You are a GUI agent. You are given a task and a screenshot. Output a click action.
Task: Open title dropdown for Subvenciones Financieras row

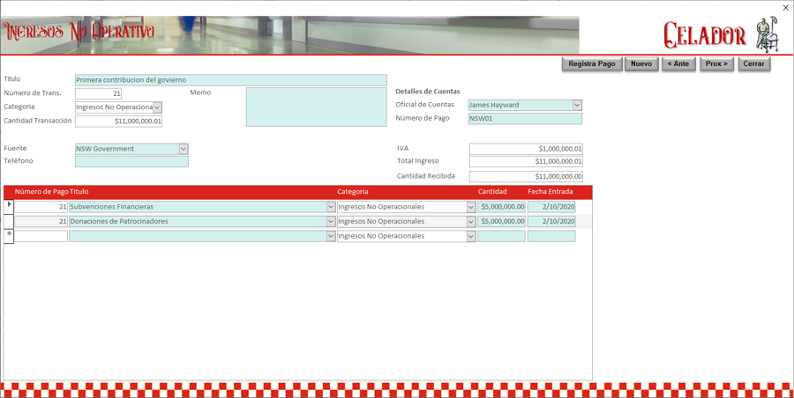point(331,207)
